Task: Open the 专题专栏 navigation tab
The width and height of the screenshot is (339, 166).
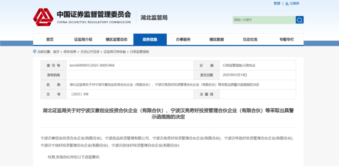Action: point(287,39)
